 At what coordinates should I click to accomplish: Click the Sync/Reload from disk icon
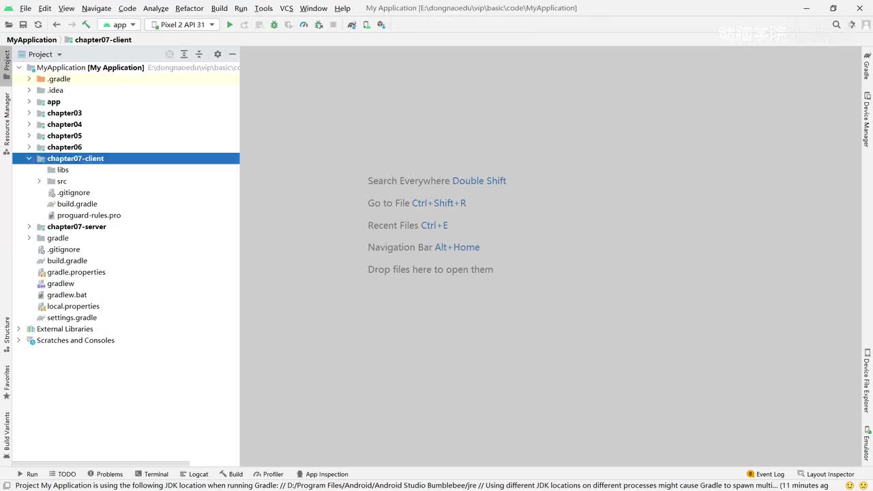38,25
